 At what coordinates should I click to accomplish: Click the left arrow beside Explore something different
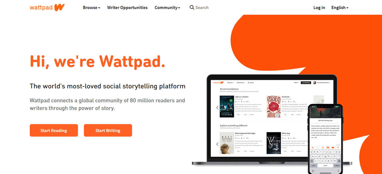(217, 144)
